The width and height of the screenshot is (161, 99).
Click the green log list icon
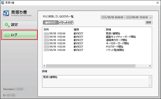point(7,35)
